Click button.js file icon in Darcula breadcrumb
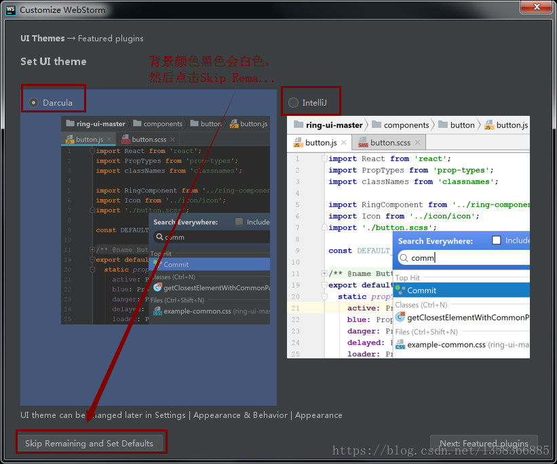Viewport: 557px width, 464px height. (x=234, y=124)
